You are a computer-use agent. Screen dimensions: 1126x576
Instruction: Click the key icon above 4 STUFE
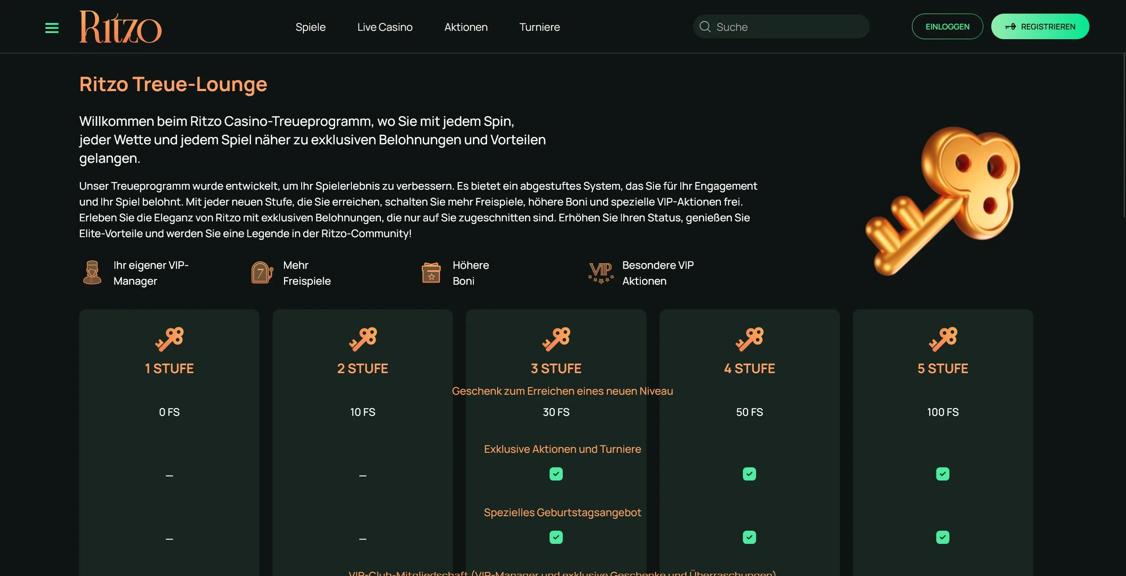pyautogui.click(x=749, y=339)
